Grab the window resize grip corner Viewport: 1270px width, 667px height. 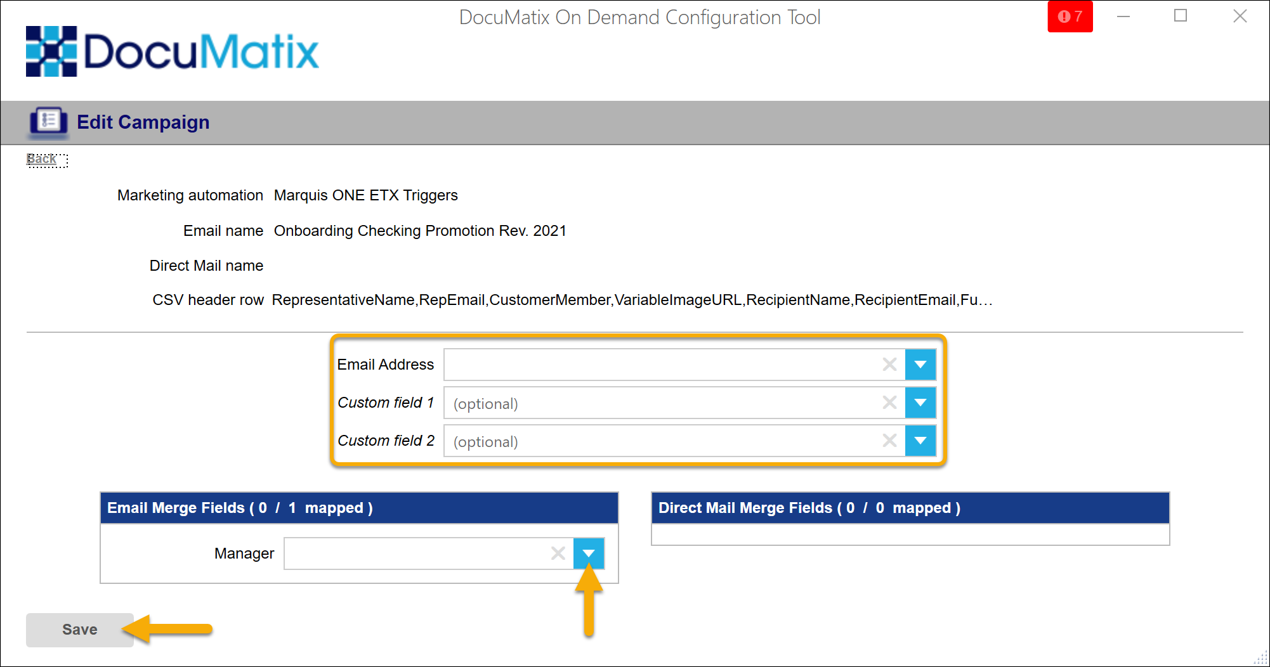pos(1261,658)
